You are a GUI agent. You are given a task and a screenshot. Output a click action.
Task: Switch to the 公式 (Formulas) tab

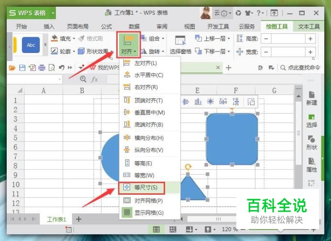tap(106, 27)
